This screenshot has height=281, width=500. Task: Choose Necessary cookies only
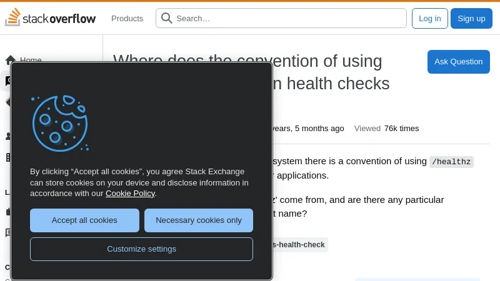(x=199, y=220)
